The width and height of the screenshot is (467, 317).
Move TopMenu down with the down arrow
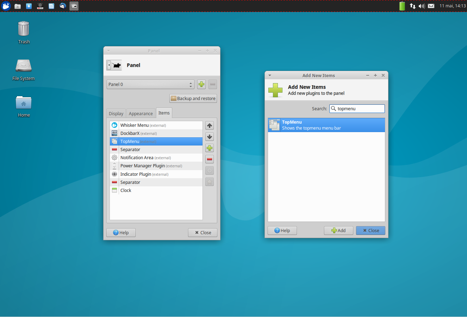tap(209, 137)
